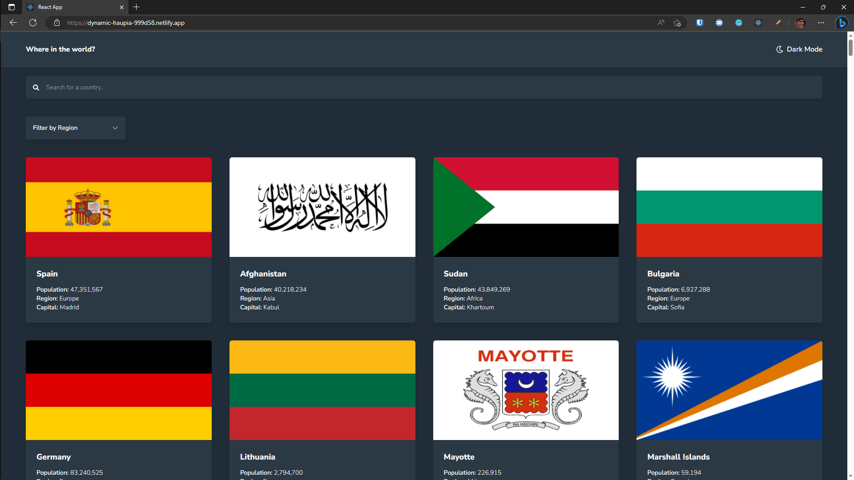Click the address bar URL

(126, 23)
